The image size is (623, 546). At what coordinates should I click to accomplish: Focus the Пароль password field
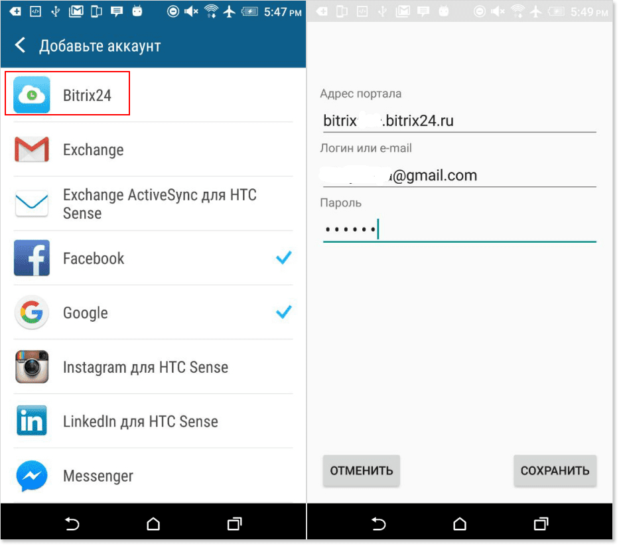[460, 230]
